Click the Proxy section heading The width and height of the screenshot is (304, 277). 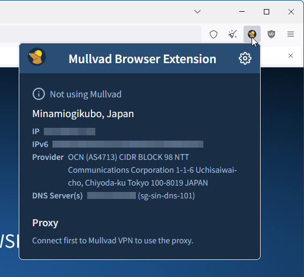pyautogui.click(x=45, y=223)
